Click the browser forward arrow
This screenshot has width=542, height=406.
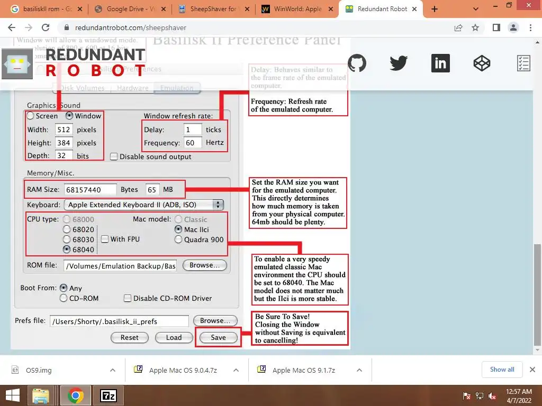coord(29,27)
